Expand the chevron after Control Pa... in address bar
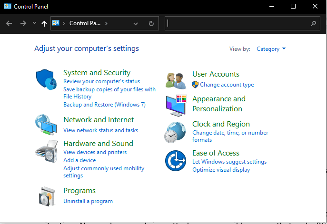327x224 pixels. [x=106, y=23]
